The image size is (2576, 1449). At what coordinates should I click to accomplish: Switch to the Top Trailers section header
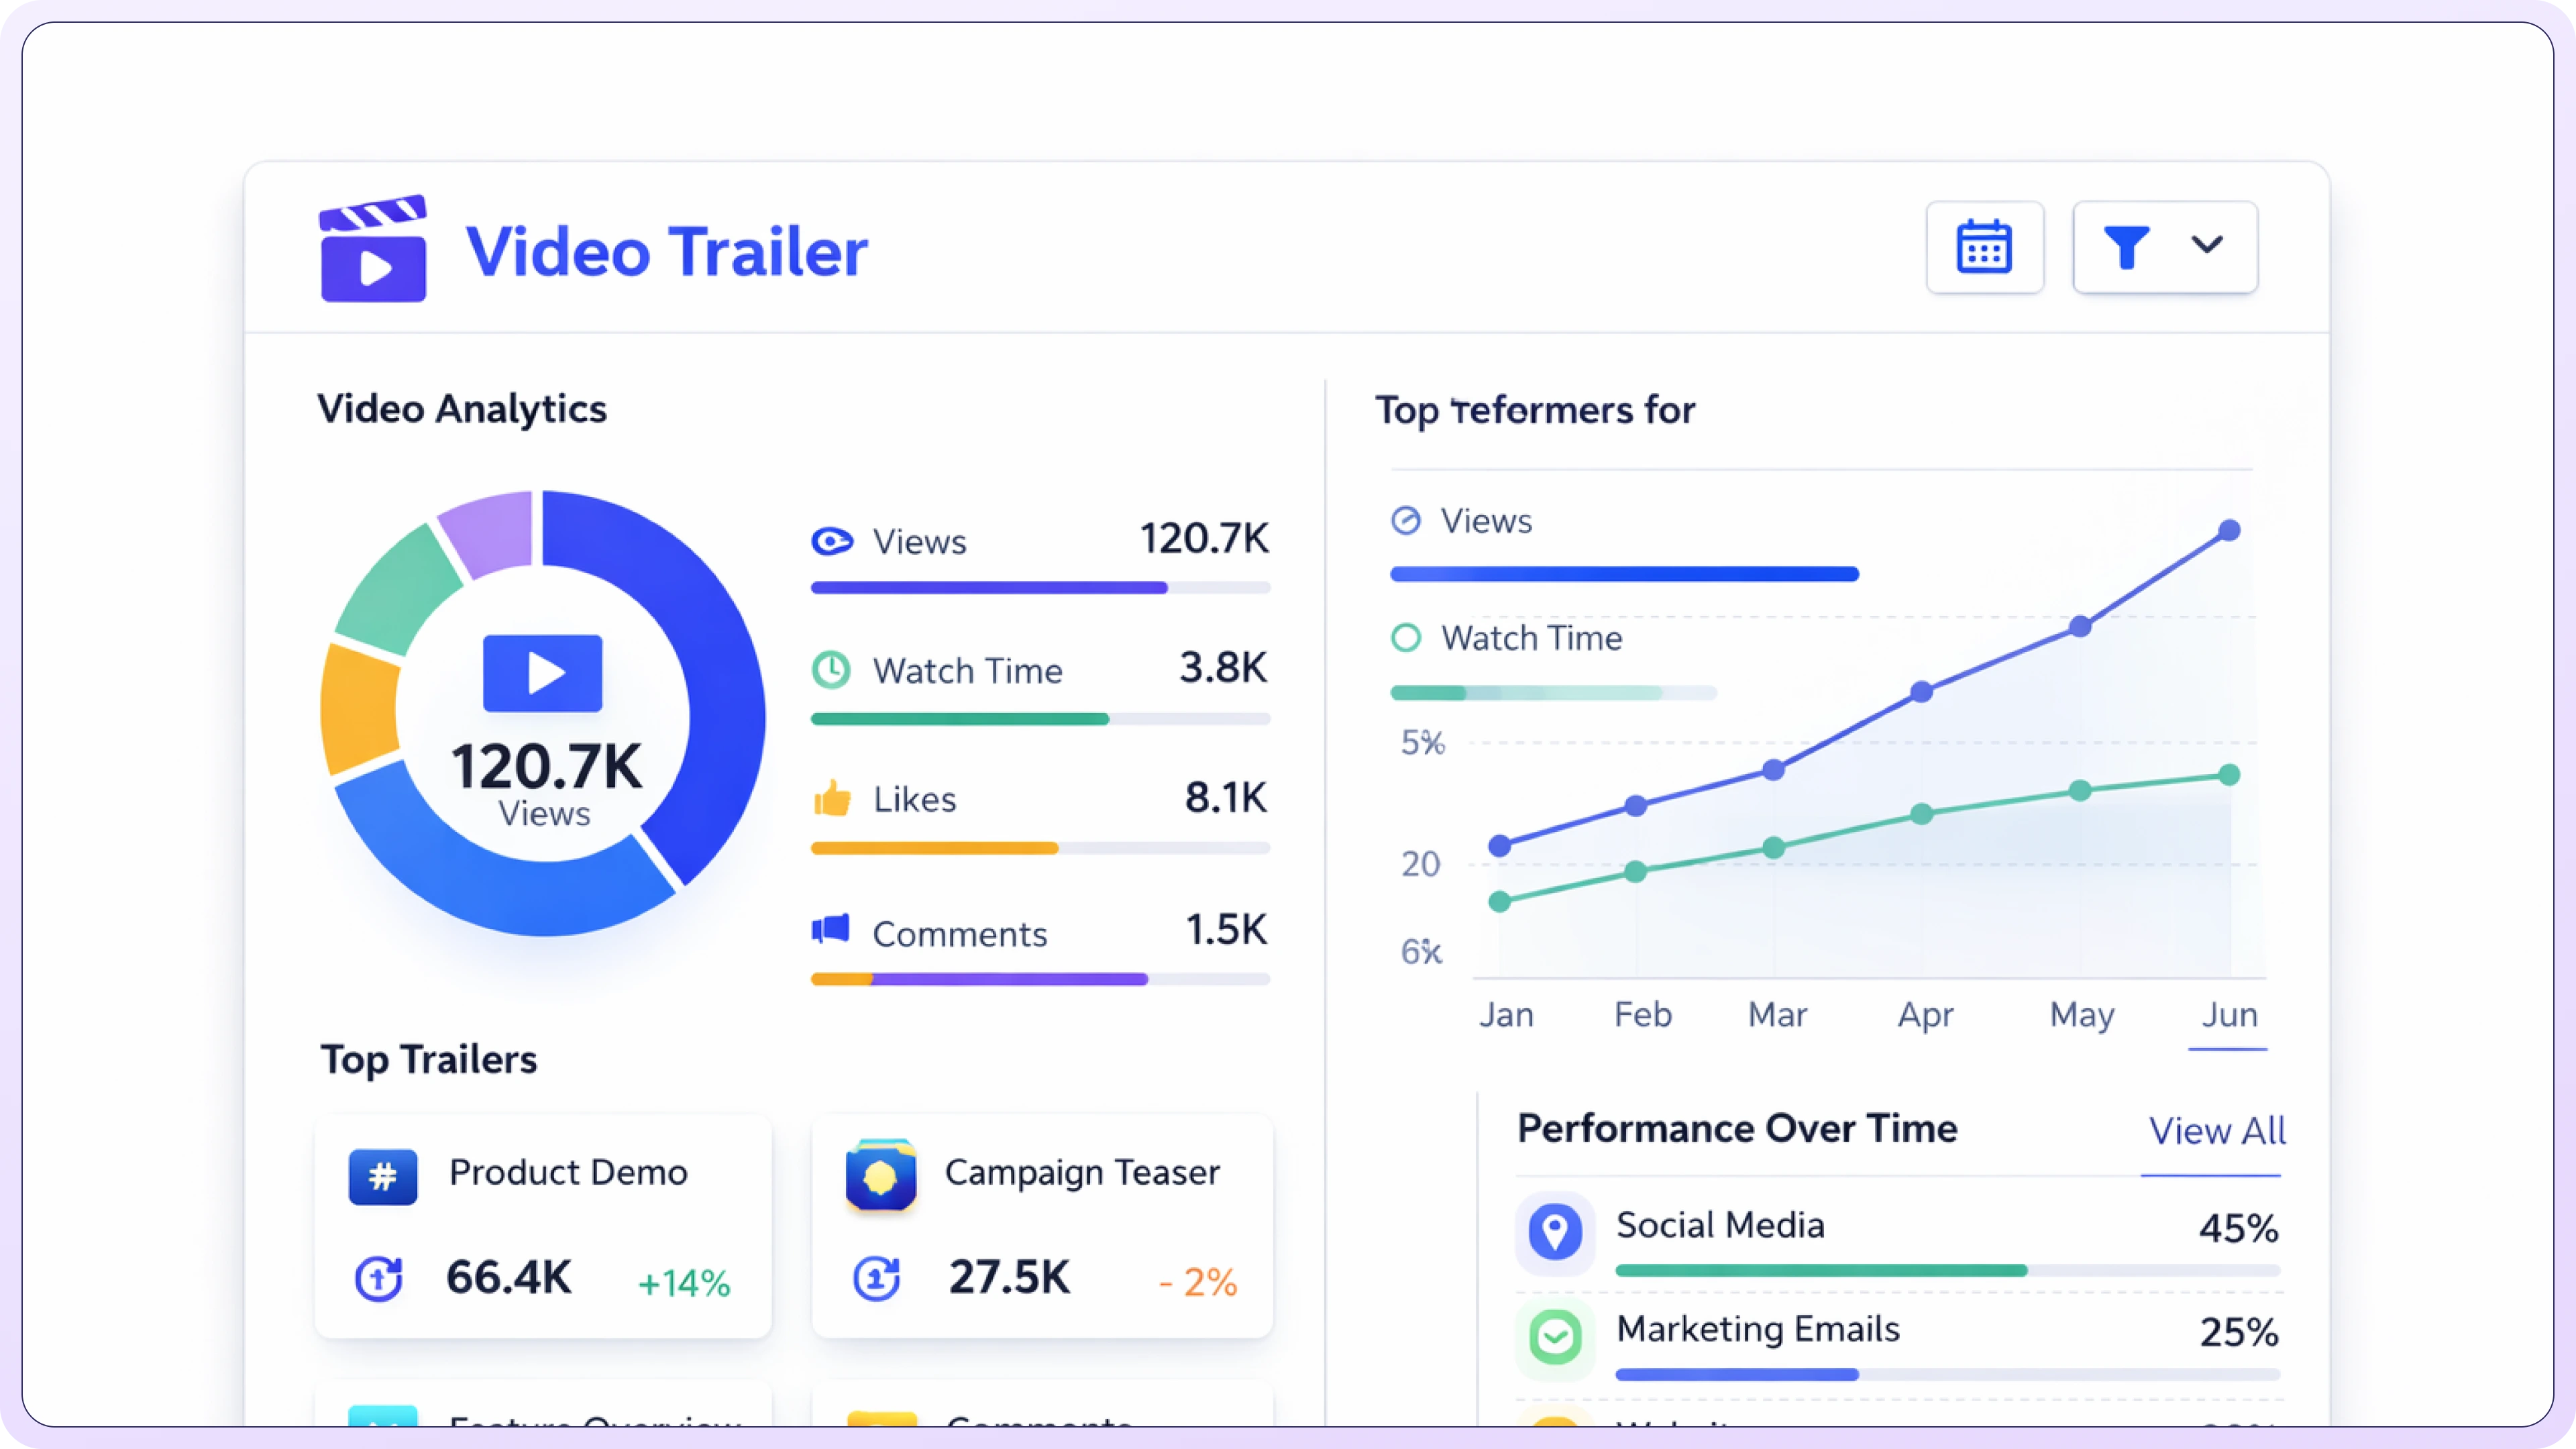click(x=428, y=1060)
